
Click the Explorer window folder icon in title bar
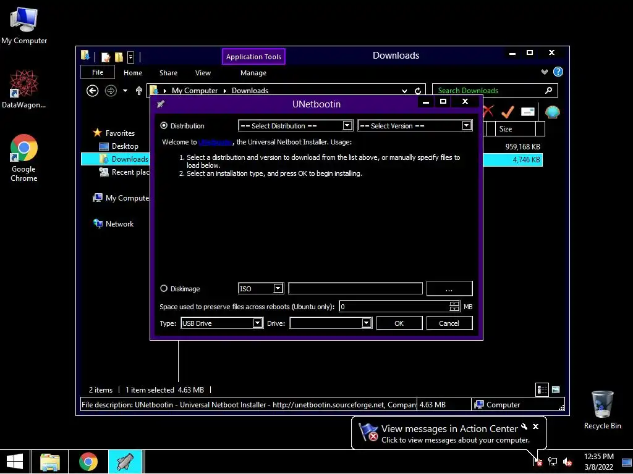85,56
